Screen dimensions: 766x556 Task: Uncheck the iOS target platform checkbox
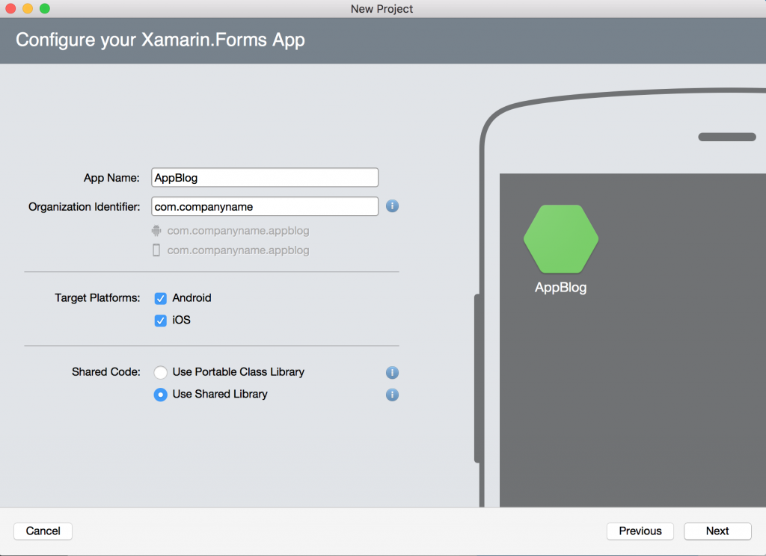pos(160,321)
